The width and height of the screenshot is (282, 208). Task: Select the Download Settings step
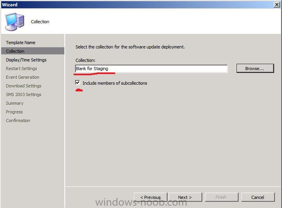[24, 86]
